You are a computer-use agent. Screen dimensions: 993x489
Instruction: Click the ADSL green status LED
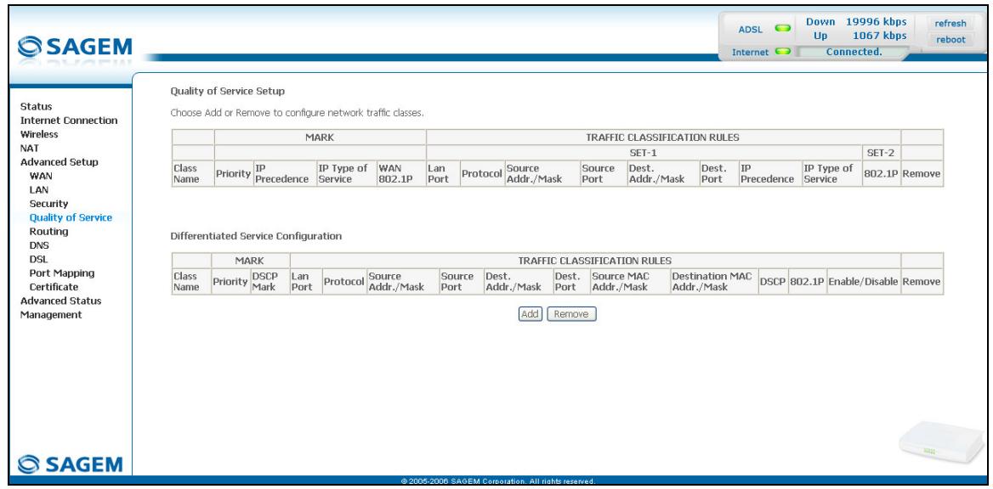(783, 29)
